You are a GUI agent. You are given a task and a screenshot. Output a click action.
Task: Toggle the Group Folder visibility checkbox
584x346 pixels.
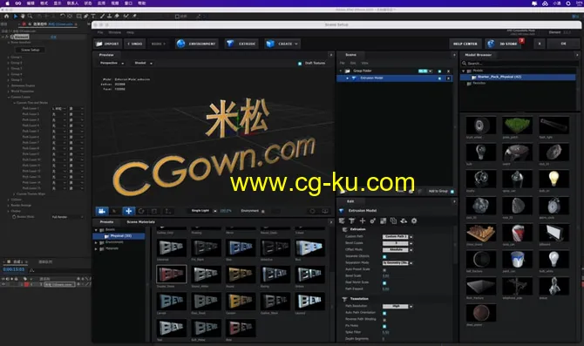[439, 71]
